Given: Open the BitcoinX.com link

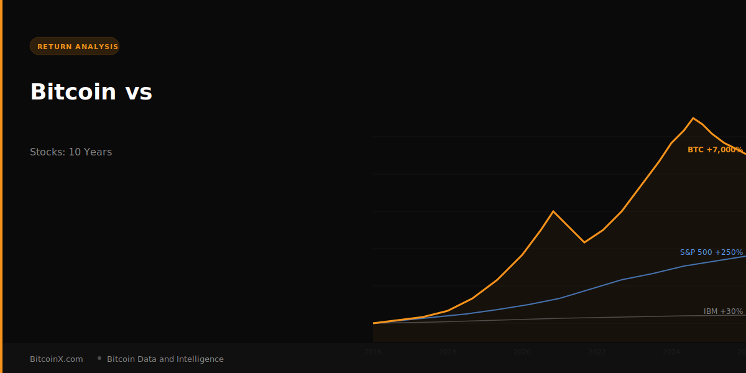Looking at the screenshot, I should (x=55, y=359).
